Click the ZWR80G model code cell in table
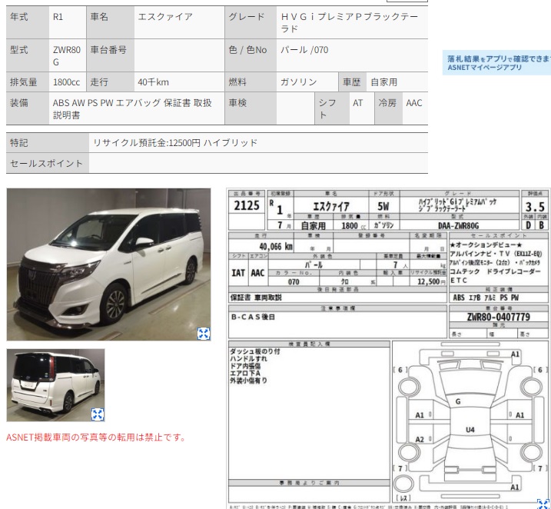This screenshot has height=509, width=551. (66, 55)
